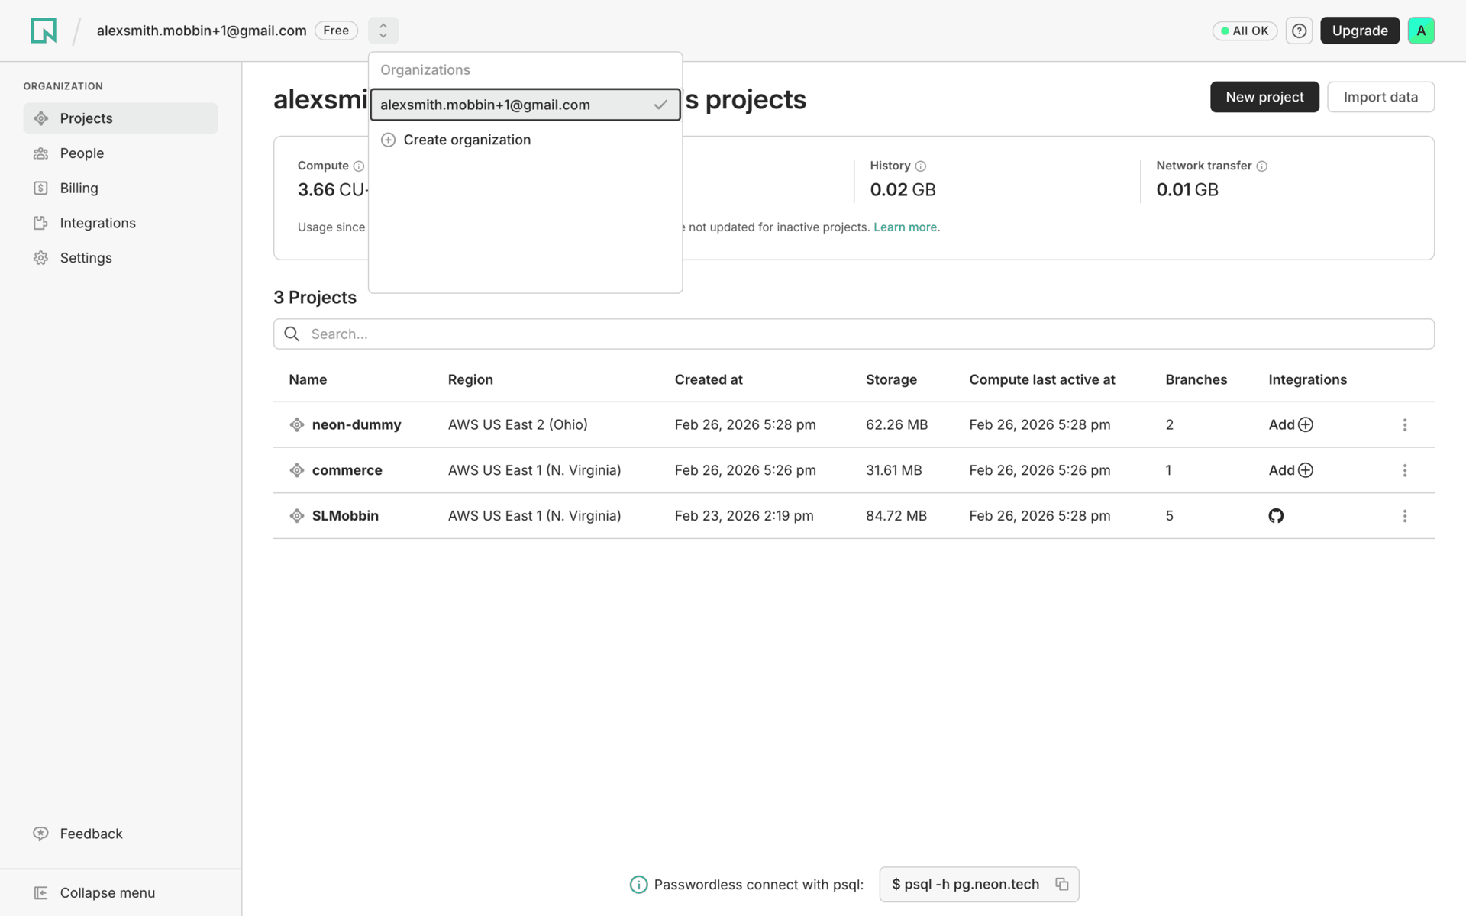Click the 0.02 GB history value
The image size is (1466, 916).
[x=903, y=189]
